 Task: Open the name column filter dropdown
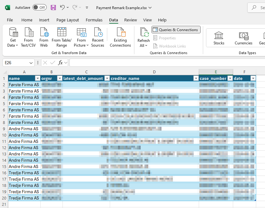(x=38, y=78)
